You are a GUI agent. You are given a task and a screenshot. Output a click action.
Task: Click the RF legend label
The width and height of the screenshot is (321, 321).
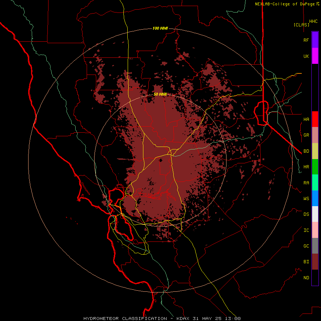(306, 40)
